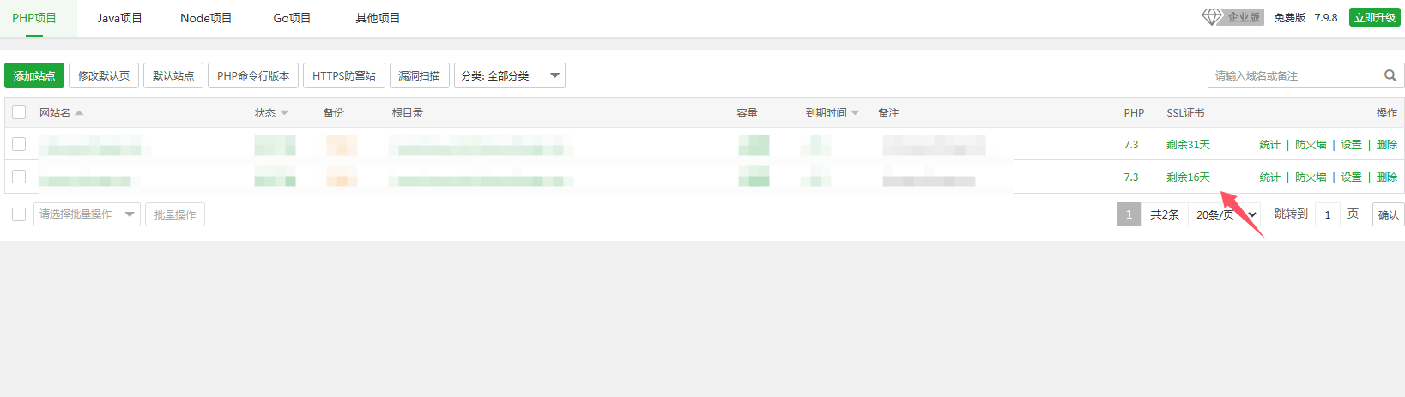Viewport: 1405px width, 397px height.
Task: Check the second site row checkbox
Action: pyautogui.click(x=19, y=177)
